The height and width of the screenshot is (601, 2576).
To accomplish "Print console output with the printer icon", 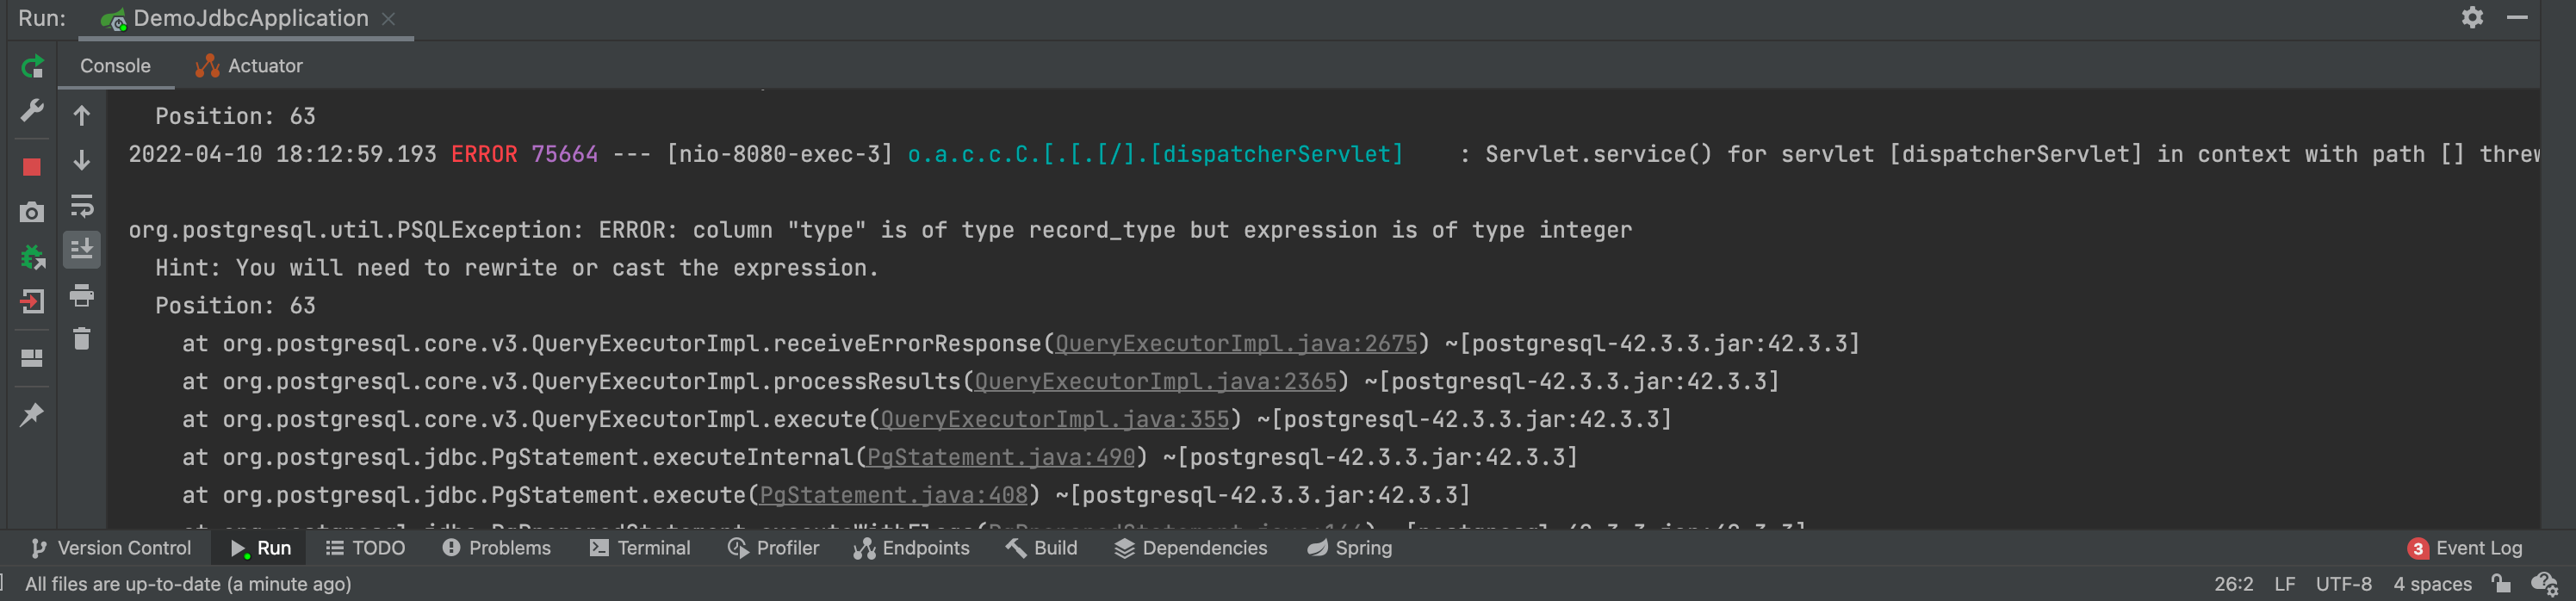I will coord(82,295).
